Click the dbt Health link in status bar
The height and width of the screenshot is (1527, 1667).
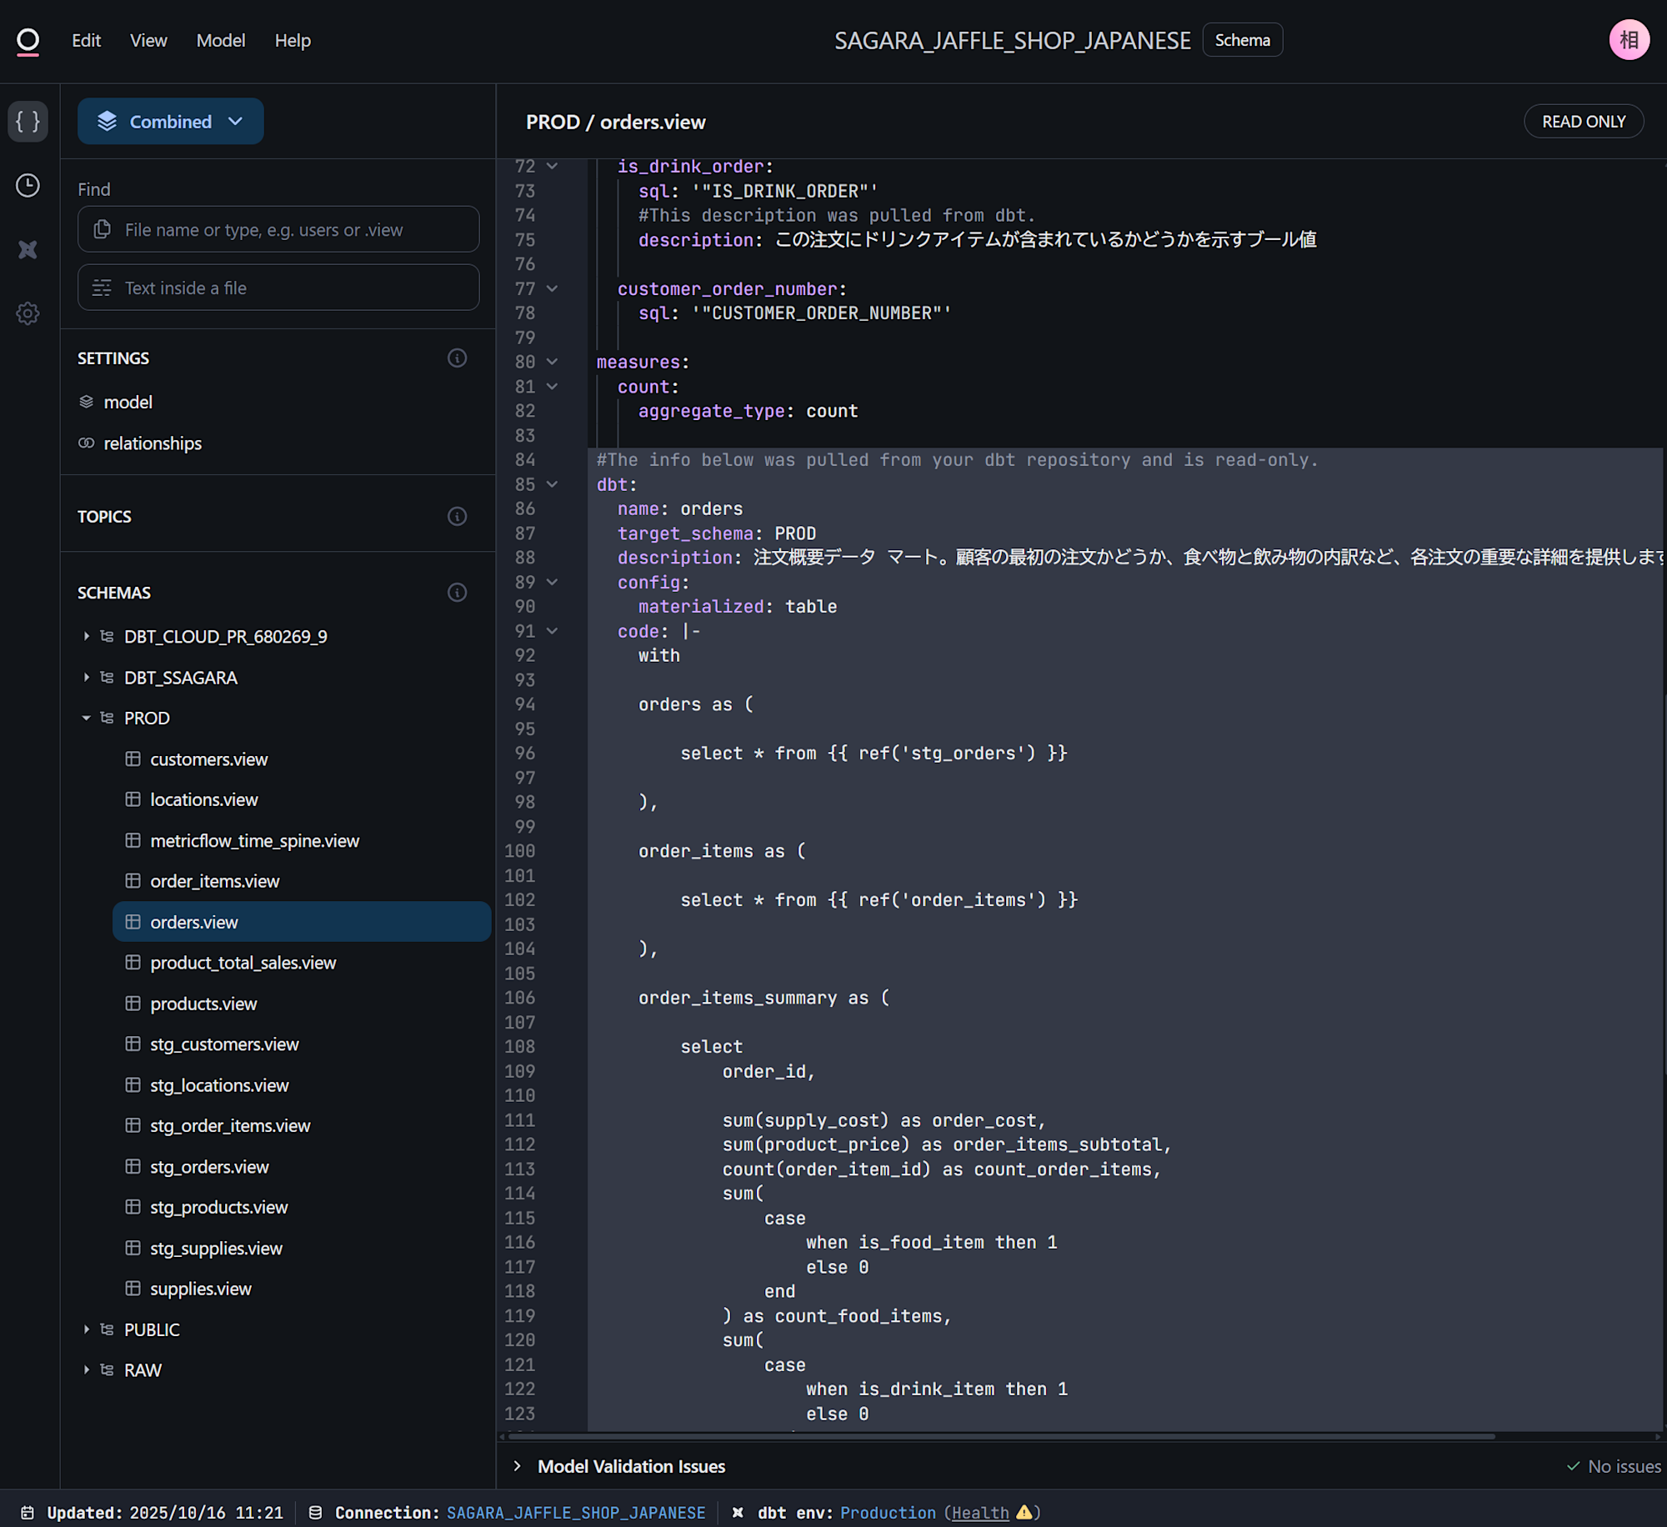click(980, 1513)
